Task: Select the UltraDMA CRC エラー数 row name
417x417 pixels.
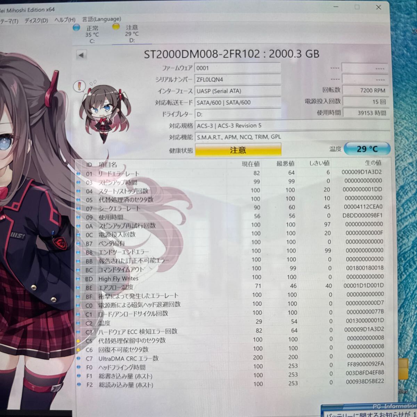Action: 128,358
